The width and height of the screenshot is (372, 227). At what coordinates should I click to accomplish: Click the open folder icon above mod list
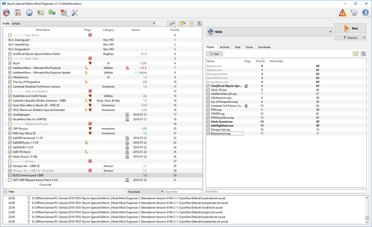coord(182,23)
